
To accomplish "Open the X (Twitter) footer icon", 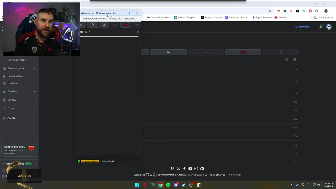I will click(x=178, y=169).
